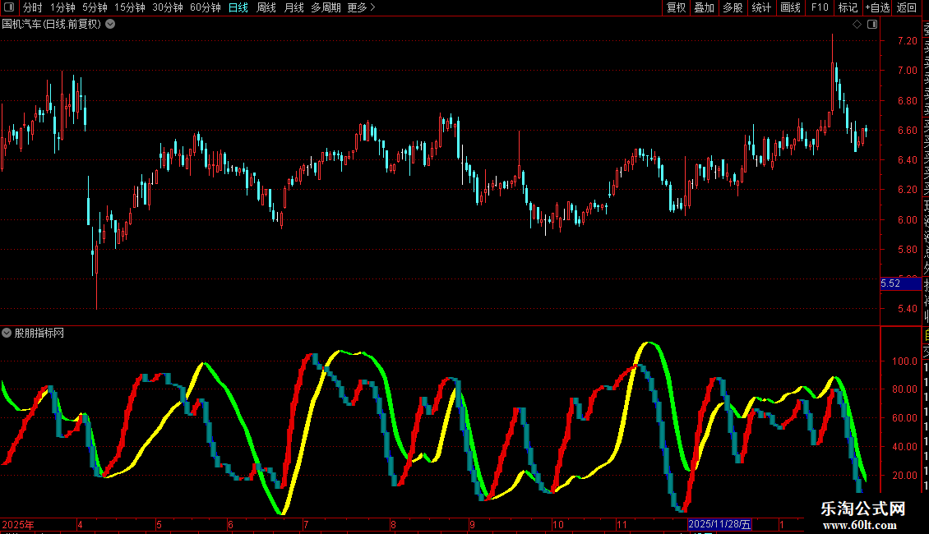Screen dimensions: 929x534
Task: Click the 标记 mark button
Action: click(x=848, y=7)
